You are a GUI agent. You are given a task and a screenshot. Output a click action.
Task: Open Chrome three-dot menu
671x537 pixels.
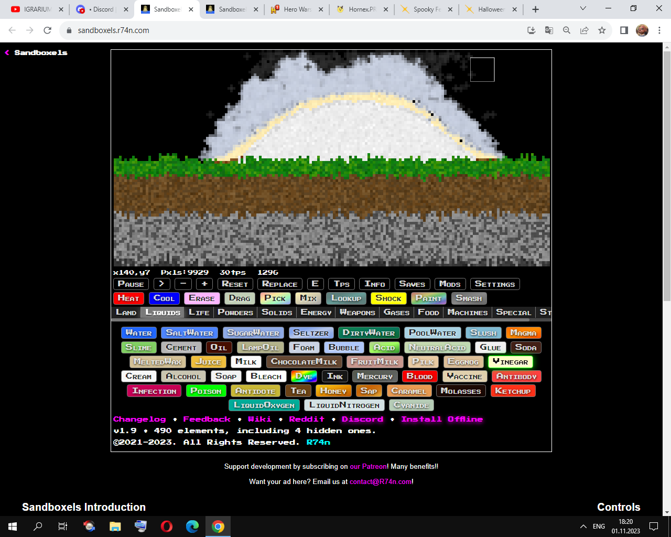pos(659,30)
